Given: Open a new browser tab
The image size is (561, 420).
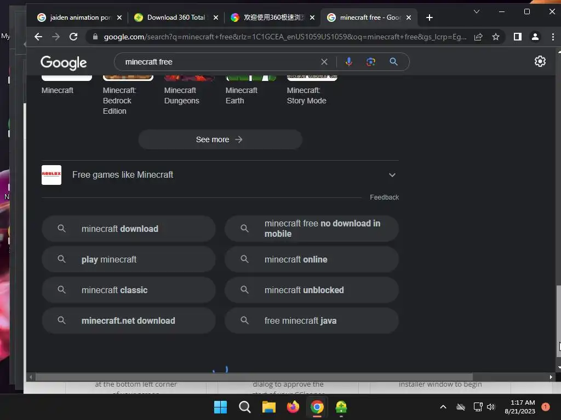Looking at the screenshot, I should click(430, 17).
